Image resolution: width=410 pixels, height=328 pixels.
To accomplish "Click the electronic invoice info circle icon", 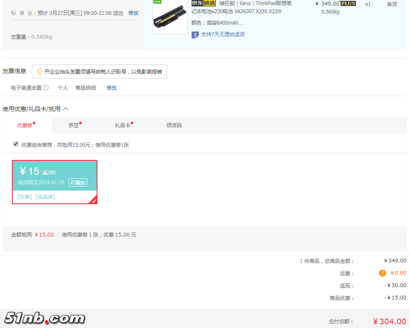I will pyautogui.click(x=46, y=88).
